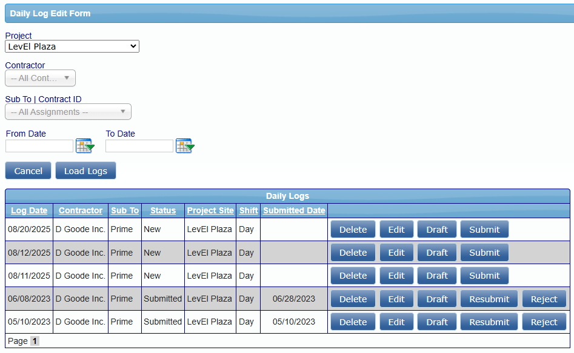This screenshot has width=574, height=353.
Task: Select the 08/12/2025 log date cell
Action: click(29, 253)
